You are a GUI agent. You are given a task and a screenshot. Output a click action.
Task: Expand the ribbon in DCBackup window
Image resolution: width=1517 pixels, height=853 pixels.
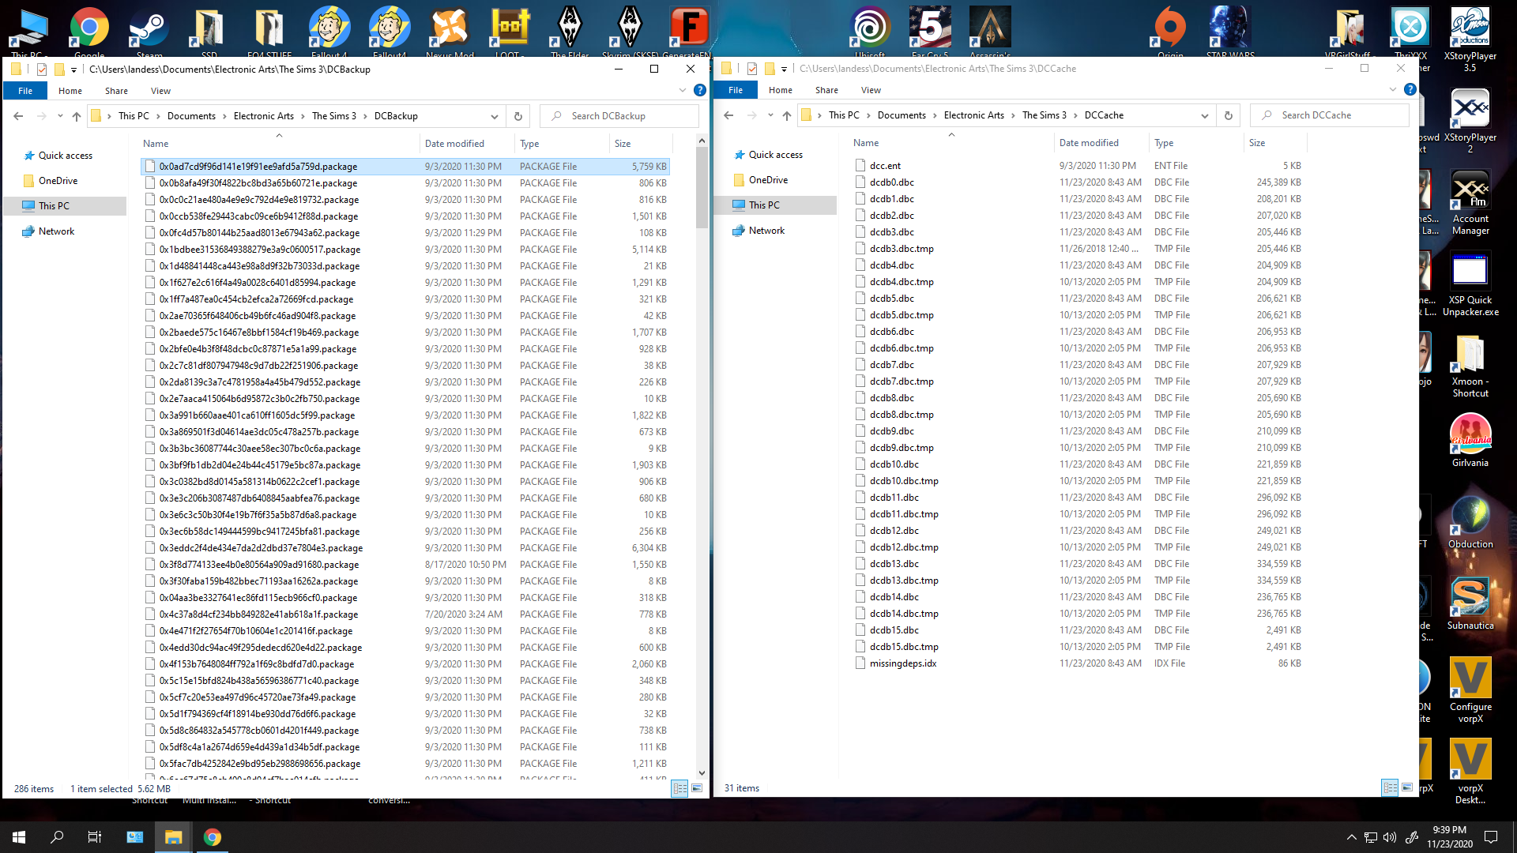pos(683,91)
